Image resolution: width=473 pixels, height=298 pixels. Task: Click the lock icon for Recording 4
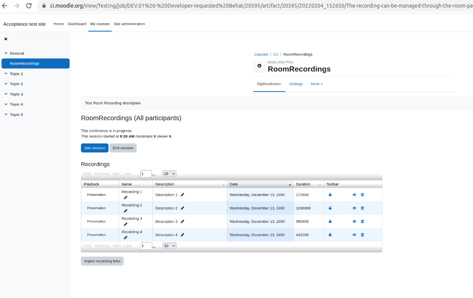click(x=330, y=235)
